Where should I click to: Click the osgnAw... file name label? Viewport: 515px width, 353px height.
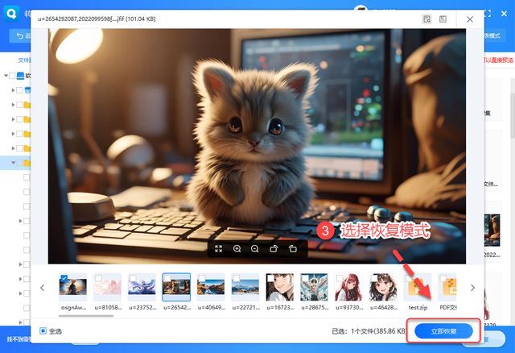click(73, 308)
